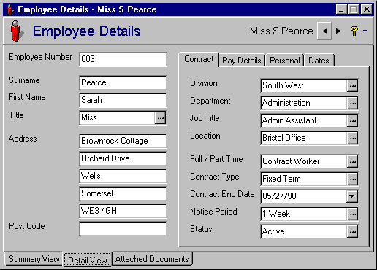Open the Dates tab

point(319,61)
